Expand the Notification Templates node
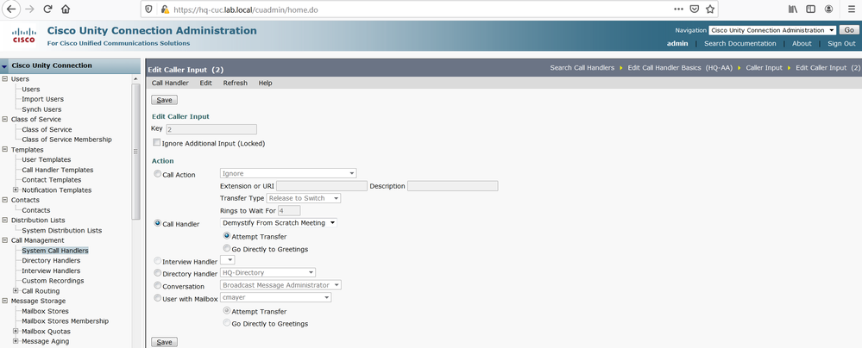Screen dimensions: 862x348 pyautogui.click(x=16, y=190)
